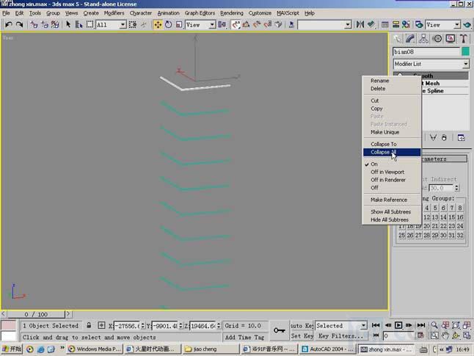Click Remove Modifier trash icon below stack
The image size is (474, 356).
444,137
